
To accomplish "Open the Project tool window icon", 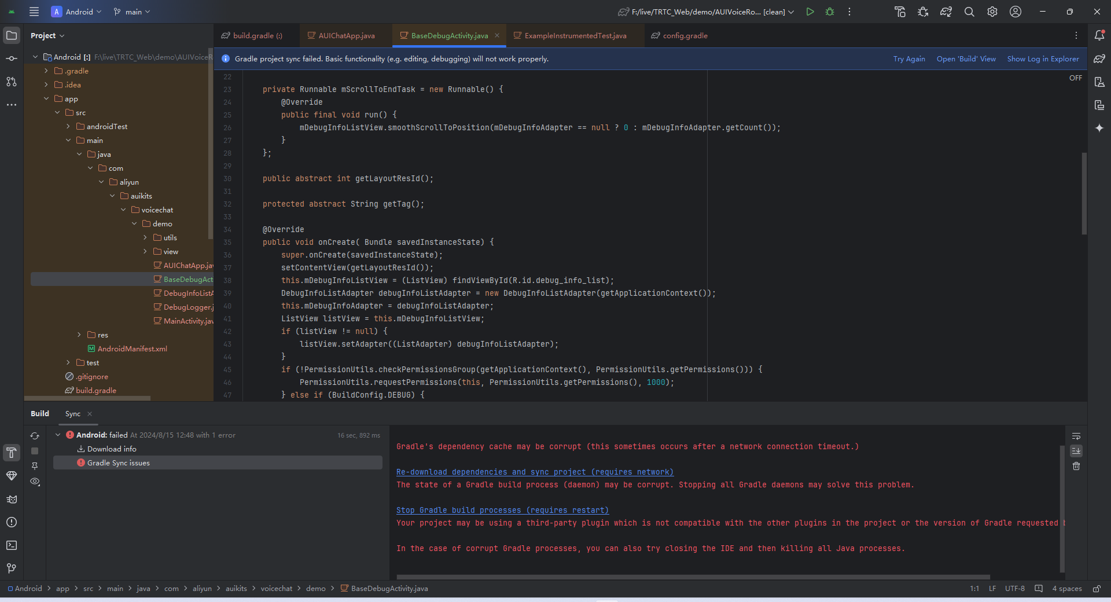I will (x=12, y=35).
